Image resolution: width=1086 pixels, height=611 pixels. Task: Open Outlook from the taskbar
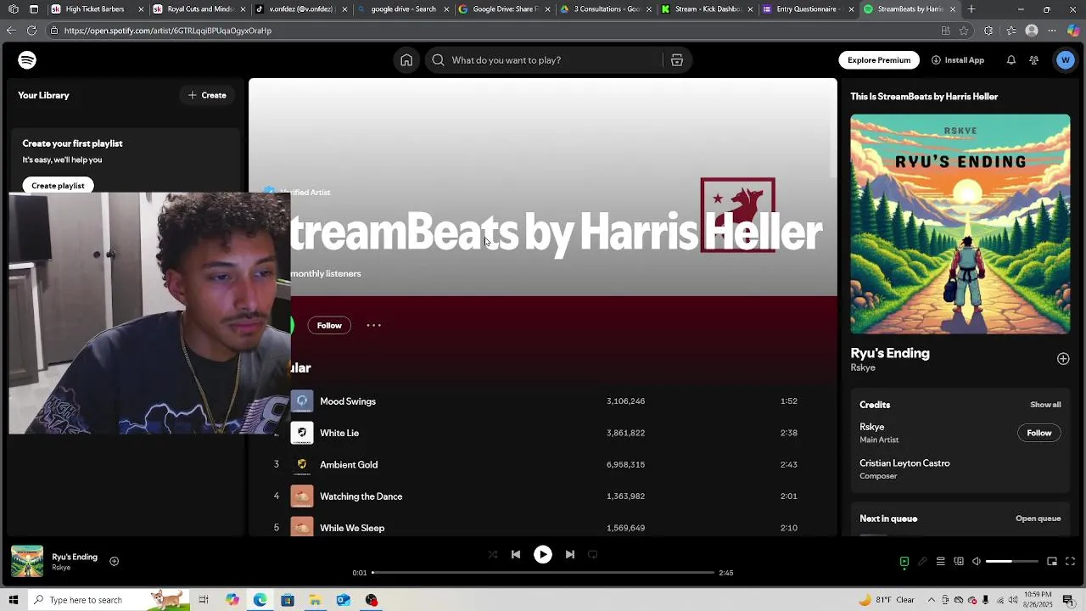(343, 600)
